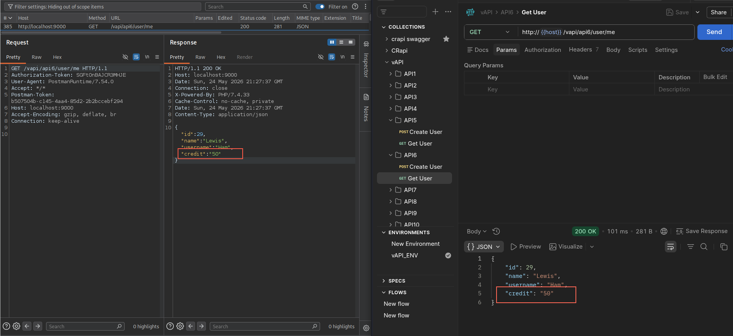Select side-by-side layout in Response header
The image size is (733, 336).
(x=332, y=42)
